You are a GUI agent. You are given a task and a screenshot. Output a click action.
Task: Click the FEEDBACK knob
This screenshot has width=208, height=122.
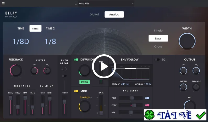click(16, 71)
